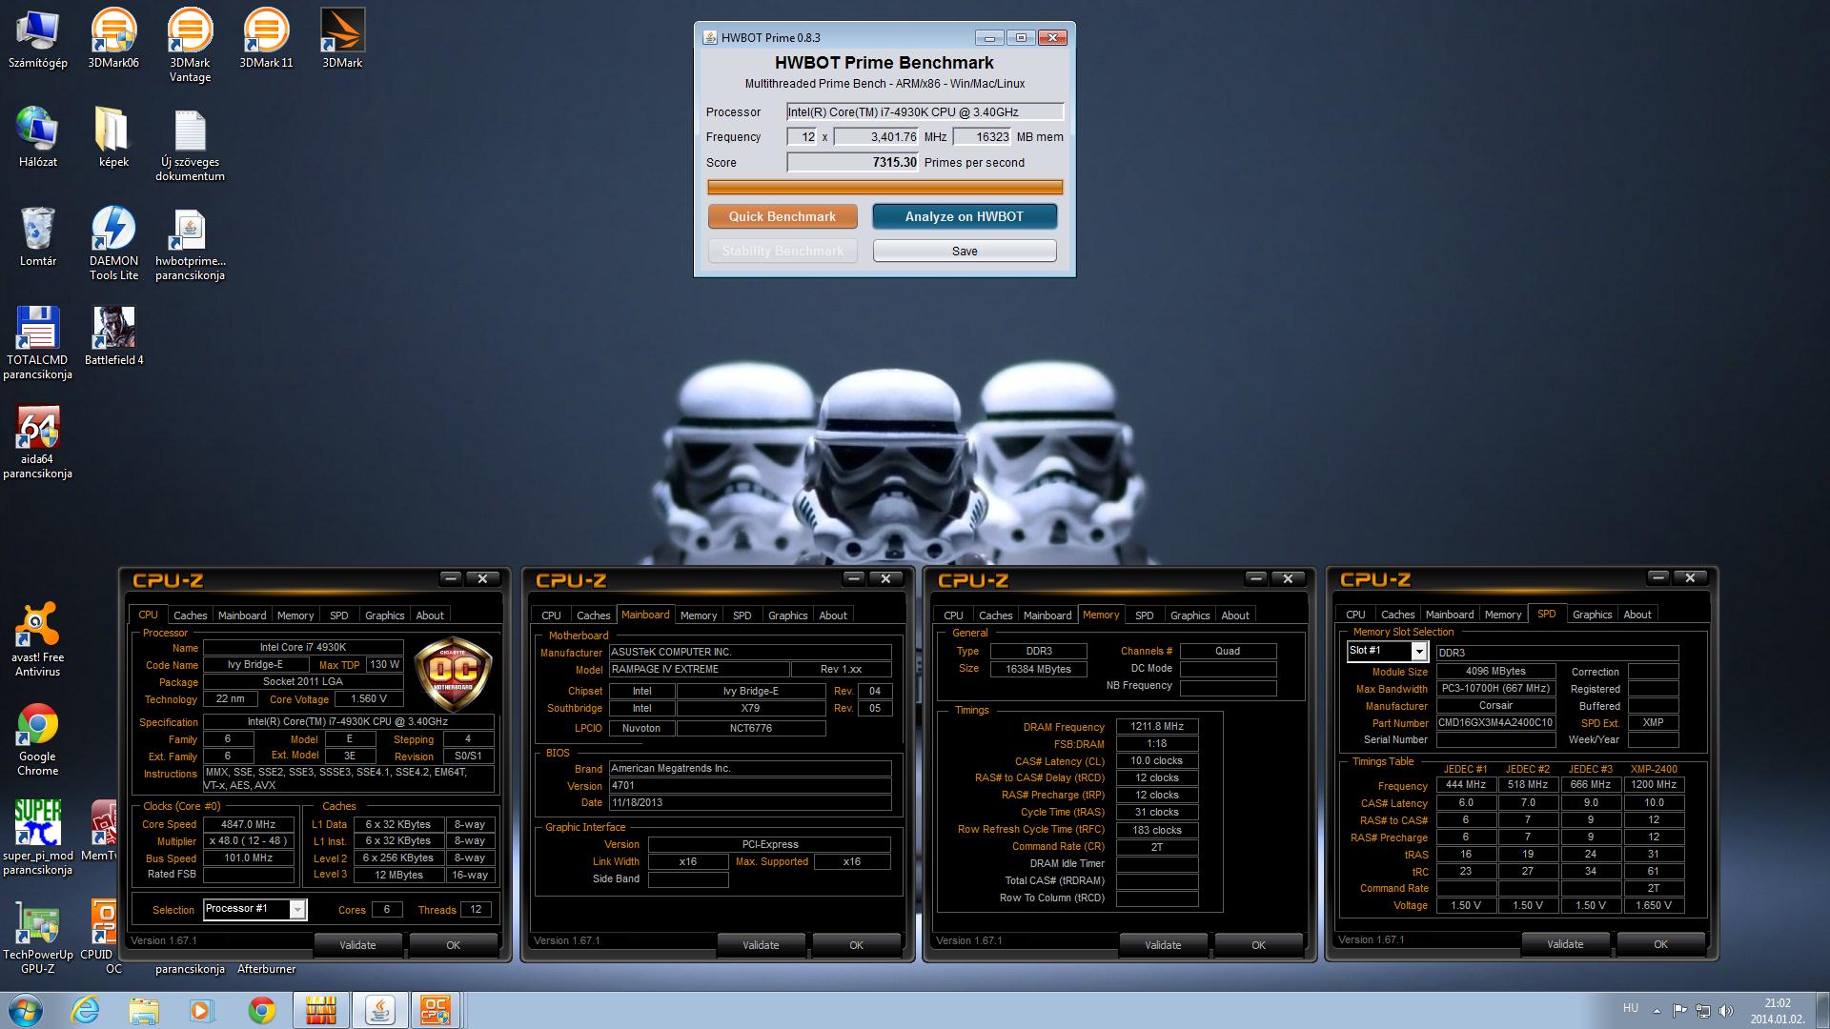Viewport: 1830px width, 1029px height.
Task: Open the Windows Start menu
Action: tap(25, 1010)
